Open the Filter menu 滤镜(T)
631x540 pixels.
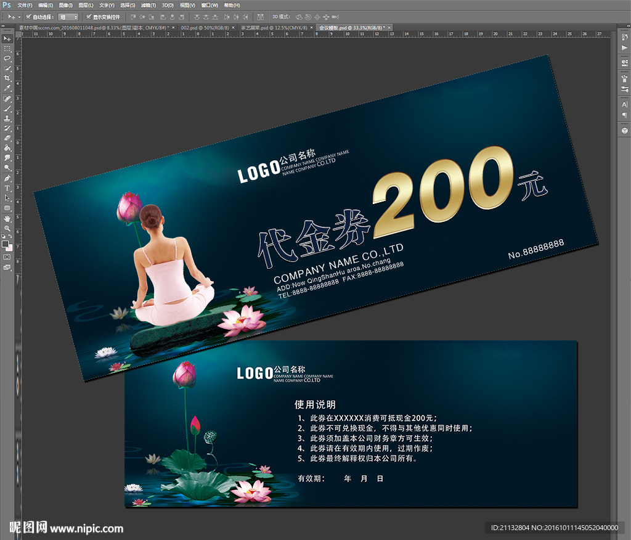149,5
